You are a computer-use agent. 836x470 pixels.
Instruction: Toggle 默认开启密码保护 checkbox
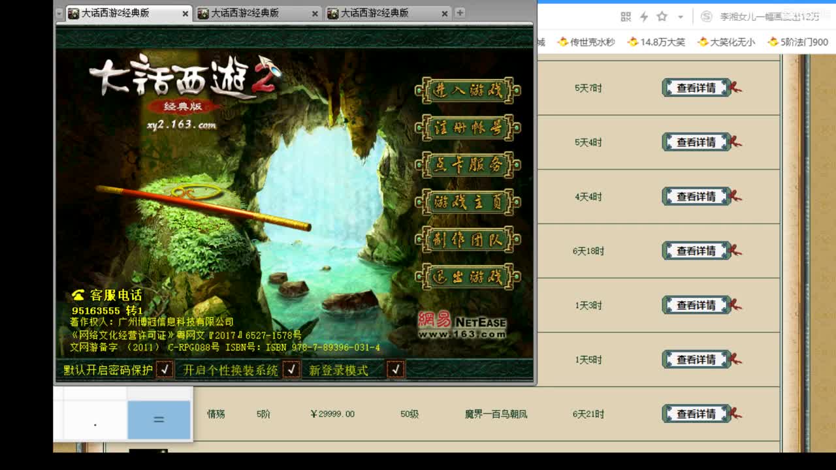pyautogui.click(x=165, y=369)
